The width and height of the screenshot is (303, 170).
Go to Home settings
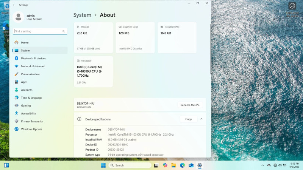coord(40,43)
